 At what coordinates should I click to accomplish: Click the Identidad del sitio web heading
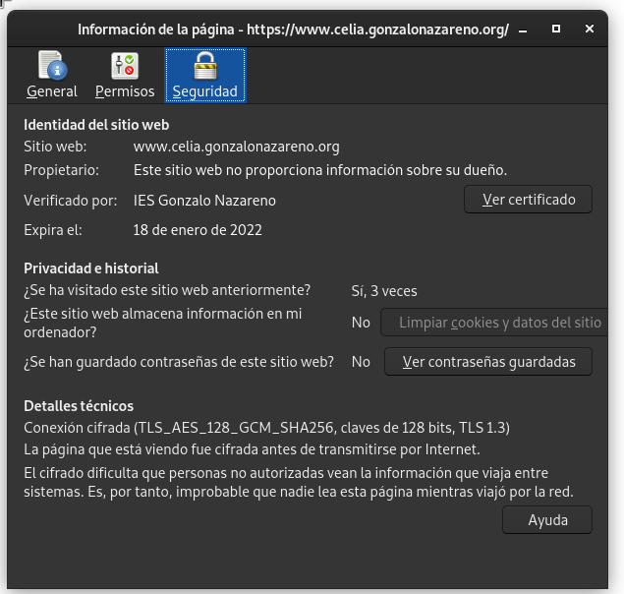(x=96, y=125)
